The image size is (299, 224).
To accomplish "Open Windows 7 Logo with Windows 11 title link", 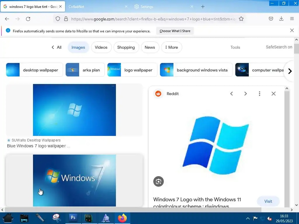I will click(197, 202).
